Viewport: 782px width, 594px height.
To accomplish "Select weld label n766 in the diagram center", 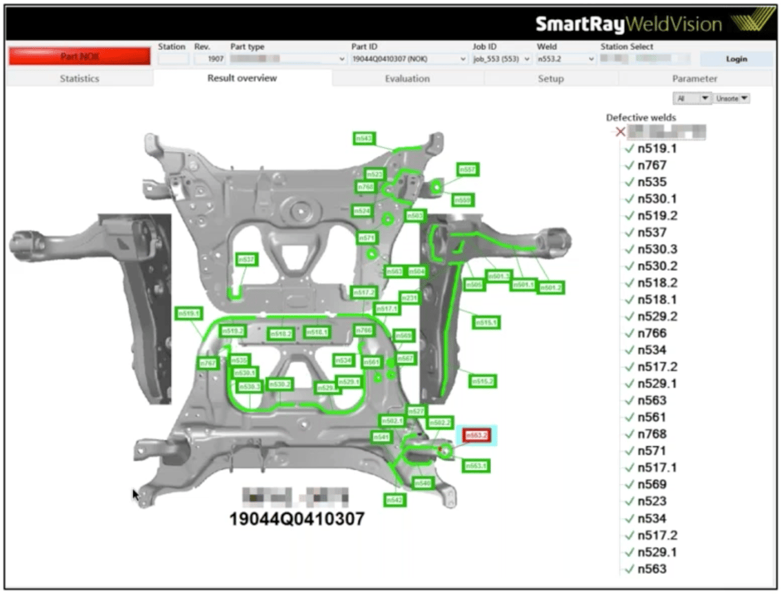I will point(363,329).
